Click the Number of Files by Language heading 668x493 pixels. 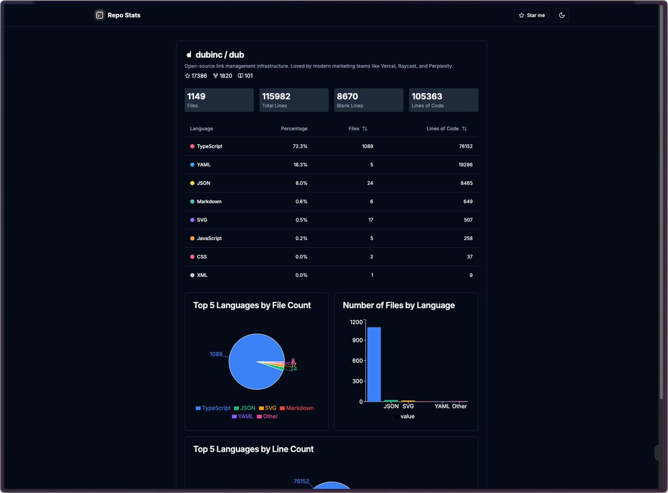coord(399,305)
